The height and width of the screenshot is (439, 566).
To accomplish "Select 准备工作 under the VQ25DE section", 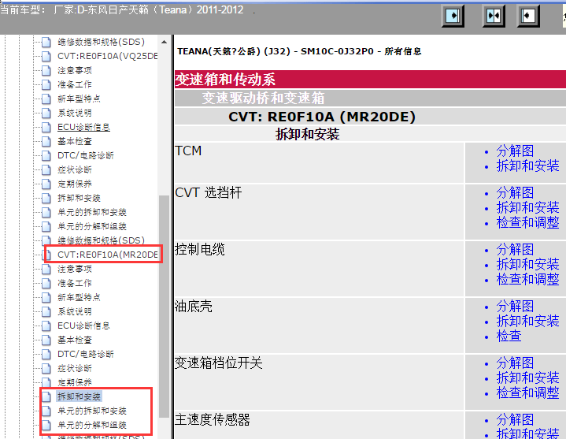I will tap(75, 84).
